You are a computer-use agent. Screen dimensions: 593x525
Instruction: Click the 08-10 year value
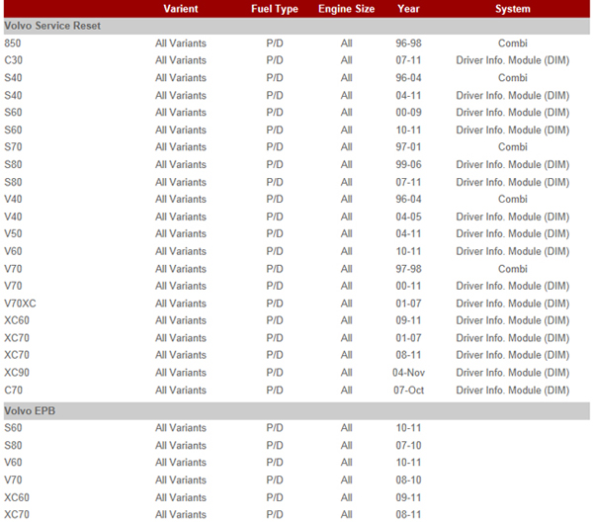click(408, 480)
